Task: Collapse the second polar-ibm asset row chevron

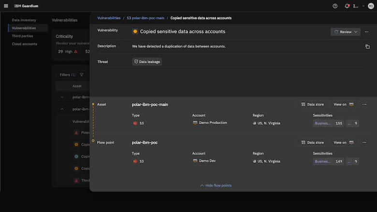Action: [62, 109]
